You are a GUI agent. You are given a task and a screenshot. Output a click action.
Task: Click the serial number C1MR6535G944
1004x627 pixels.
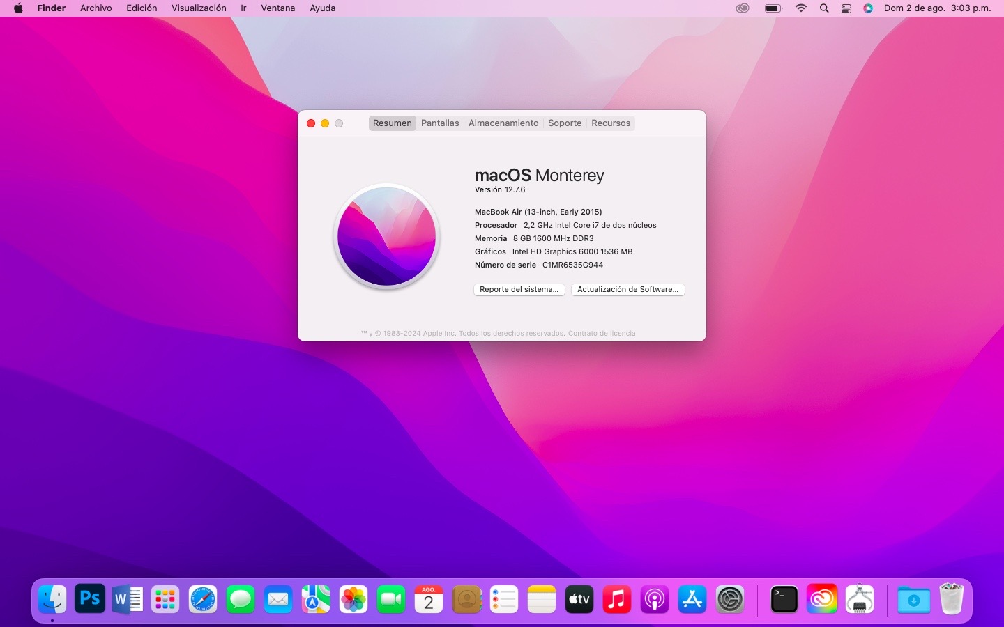coord(573,265)
